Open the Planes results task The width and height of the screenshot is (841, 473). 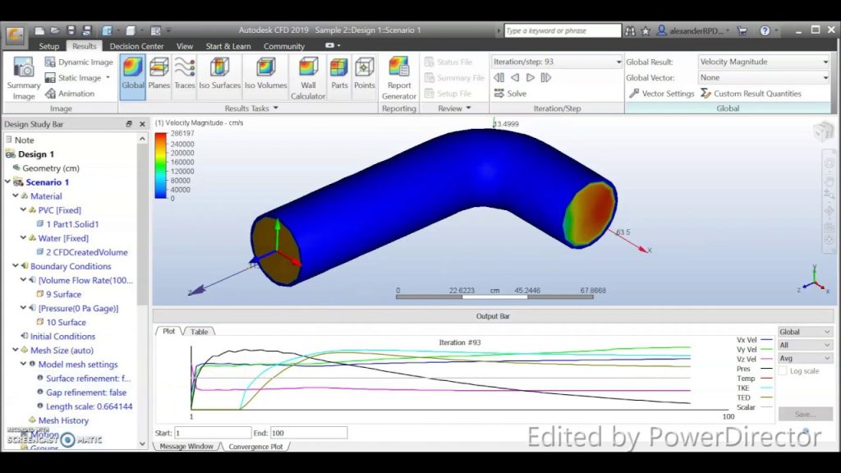[159, 73]
